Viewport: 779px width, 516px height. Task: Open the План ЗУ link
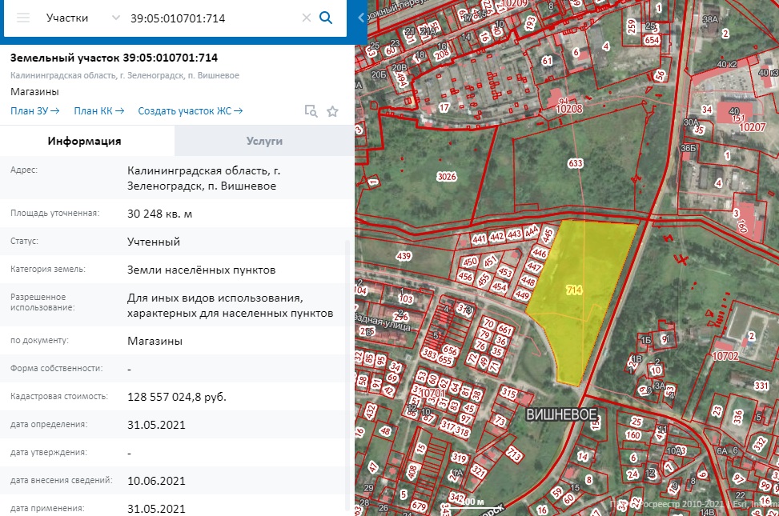(x=35, y=111)
